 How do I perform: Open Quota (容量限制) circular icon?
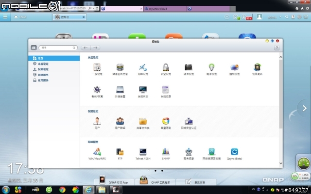166,121
